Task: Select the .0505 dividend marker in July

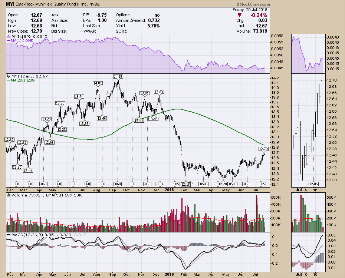Action: (x=261, y=184)
